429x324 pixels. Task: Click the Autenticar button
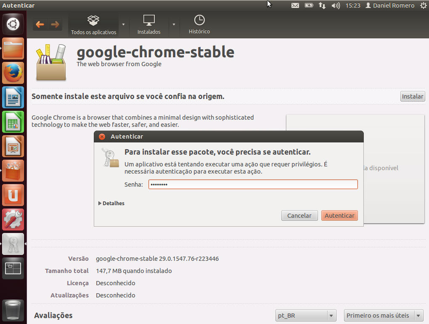click(339, 215)
